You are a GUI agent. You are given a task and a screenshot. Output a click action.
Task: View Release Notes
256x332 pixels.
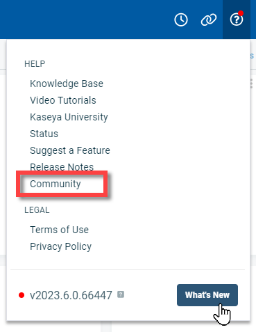click(x=62, y=167)
